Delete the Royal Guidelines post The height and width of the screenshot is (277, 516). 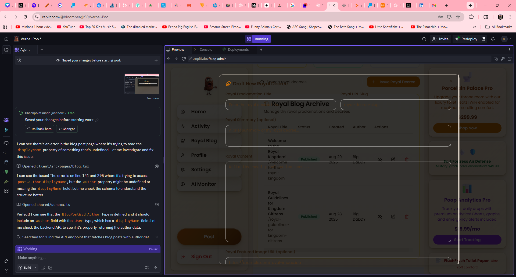(x=407, y=217)
